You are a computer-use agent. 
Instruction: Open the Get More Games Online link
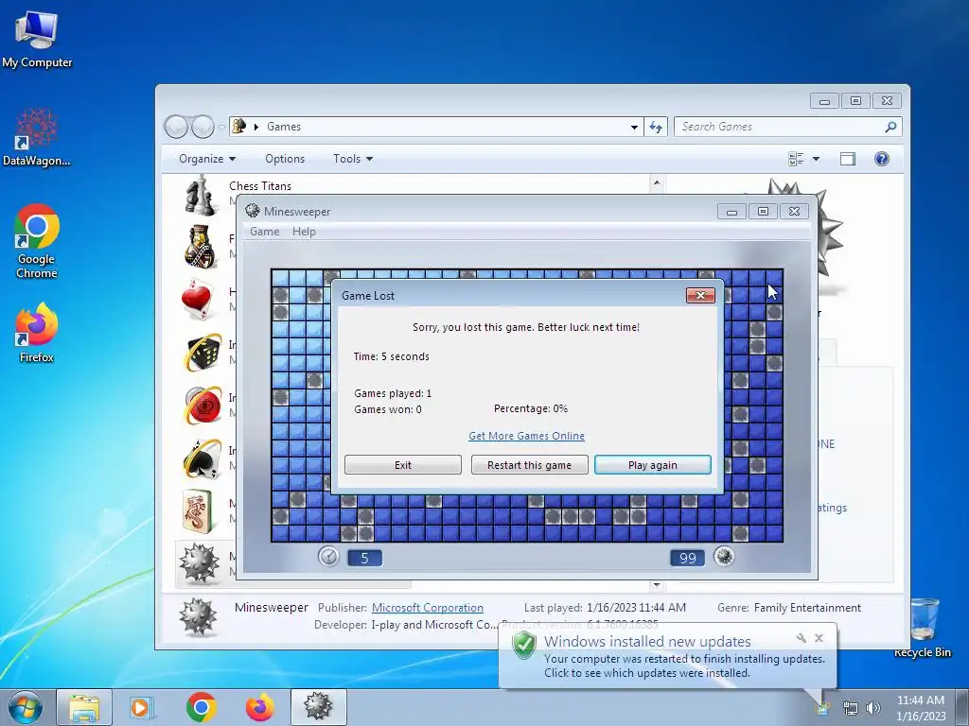526,436
